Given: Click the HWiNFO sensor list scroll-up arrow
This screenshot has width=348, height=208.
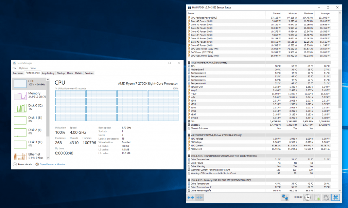Looking at the screenshot, I should point(340,13).
